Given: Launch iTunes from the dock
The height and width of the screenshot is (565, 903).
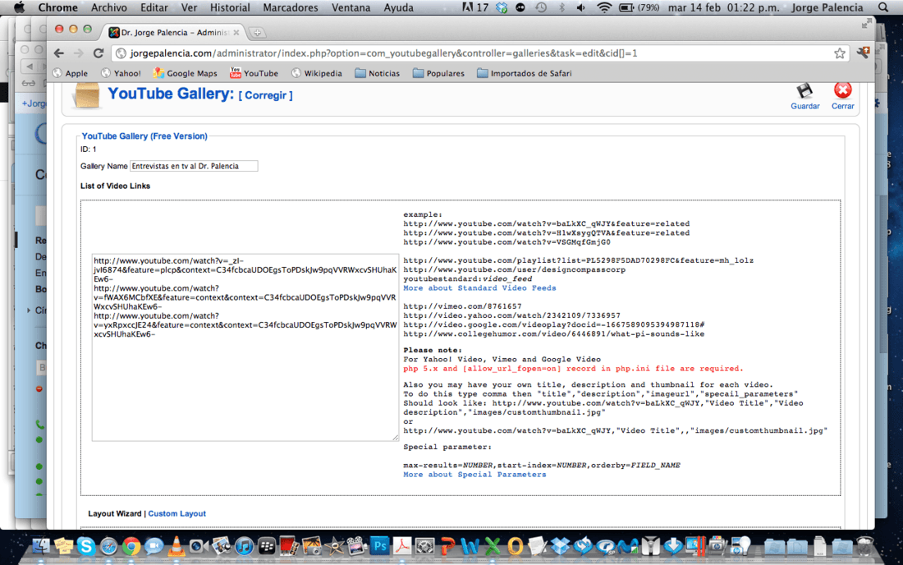Looking at the screenshot, I should click(x=244, y=546).
